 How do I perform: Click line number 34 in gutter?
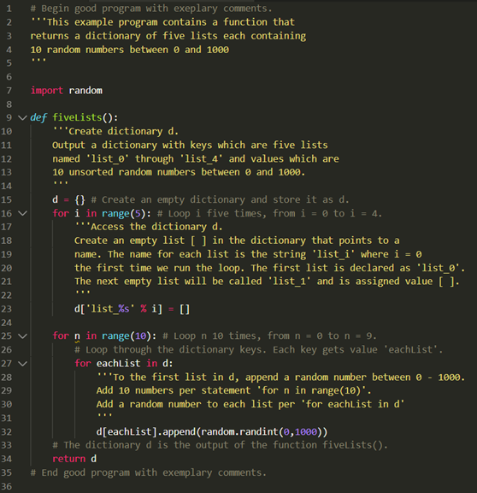tap(6, 459)
